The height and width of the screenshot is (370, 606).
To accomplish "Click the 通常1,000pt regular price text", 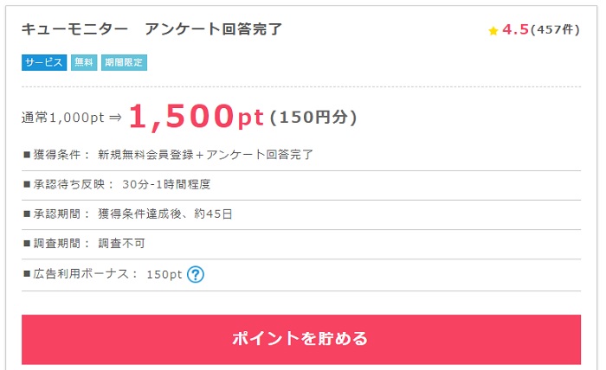I will [64, 118].
